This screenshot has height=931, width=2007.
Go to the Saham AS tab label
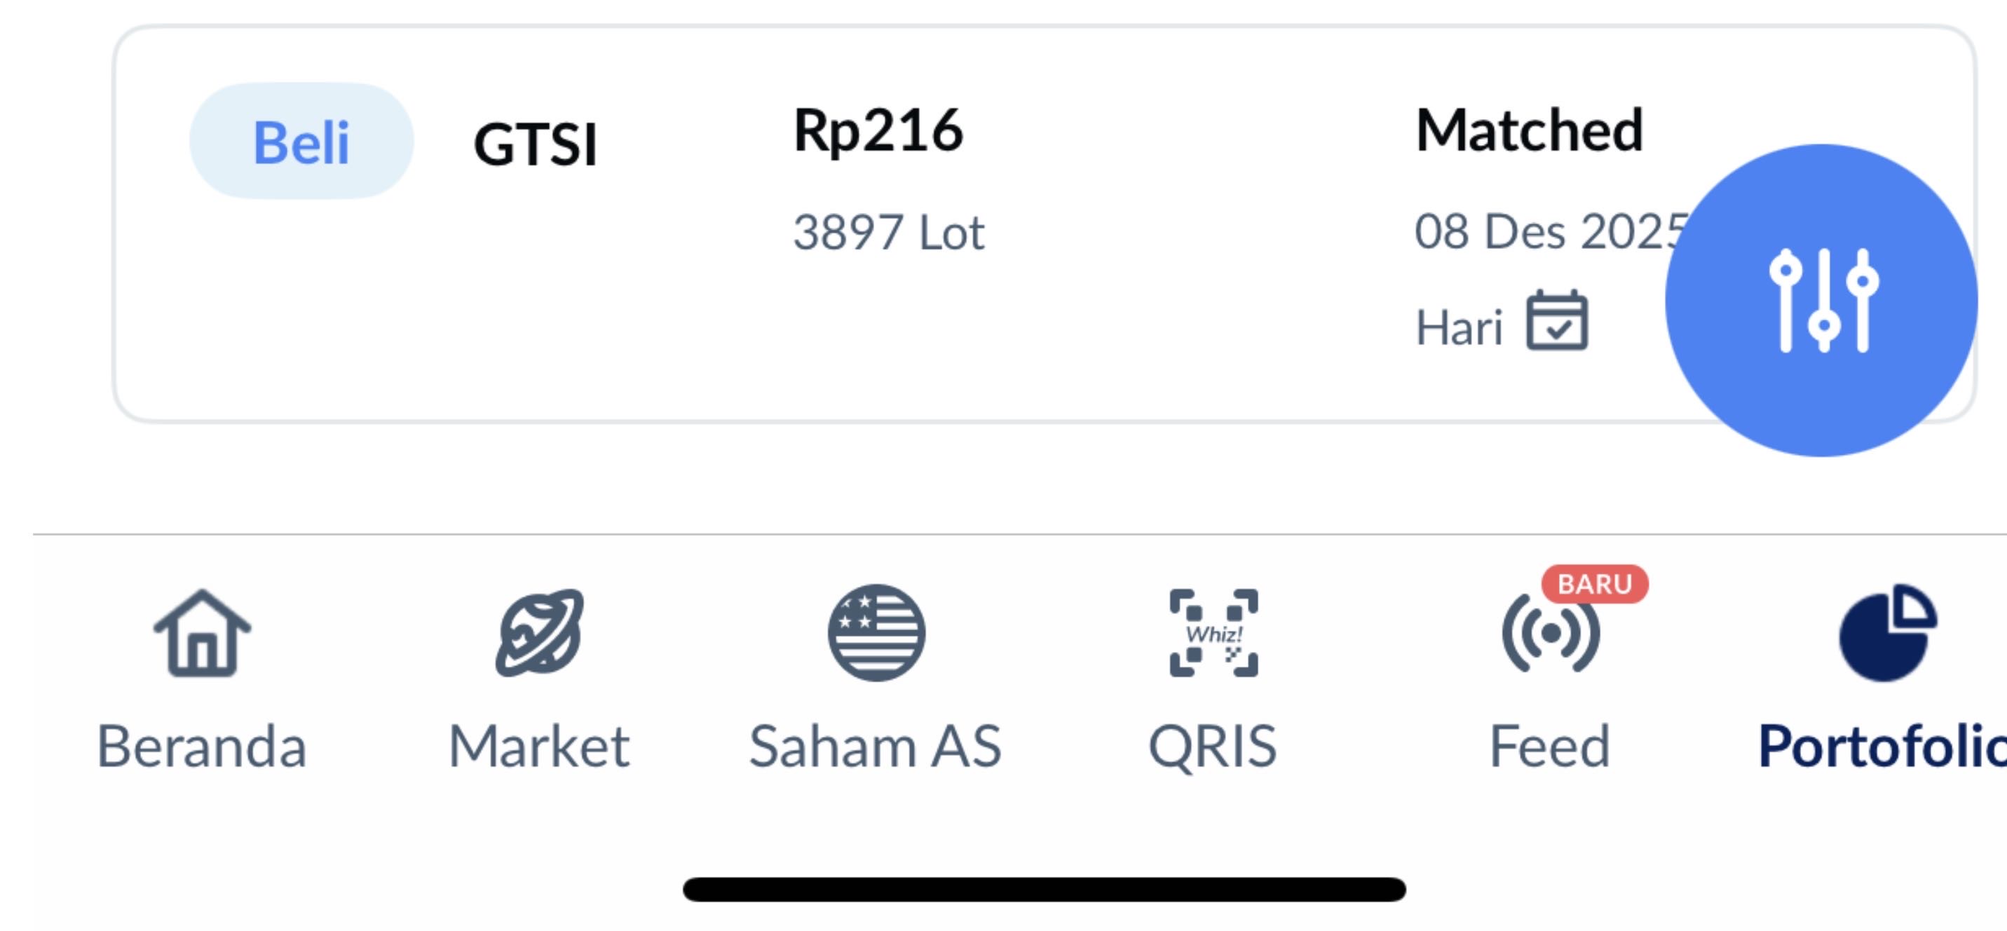click(x=875, y=747)
